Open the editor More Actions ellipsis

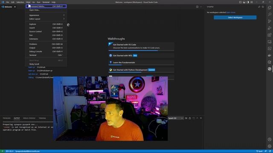click(x=201, y=7)
